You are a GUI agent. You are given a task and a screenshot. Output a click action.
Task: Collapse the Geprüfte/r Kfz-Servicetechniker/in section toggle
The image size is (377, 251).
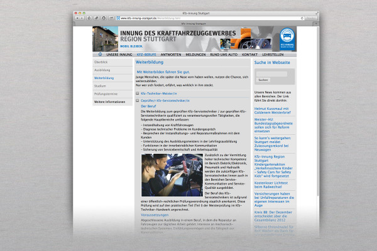point(137,100)
